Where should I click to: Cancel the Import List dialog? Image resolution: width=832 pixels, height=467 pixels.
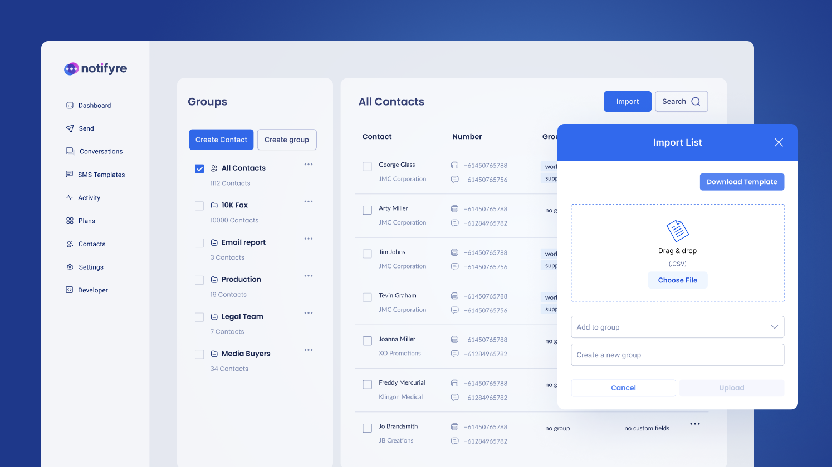(x=623, y=388)
